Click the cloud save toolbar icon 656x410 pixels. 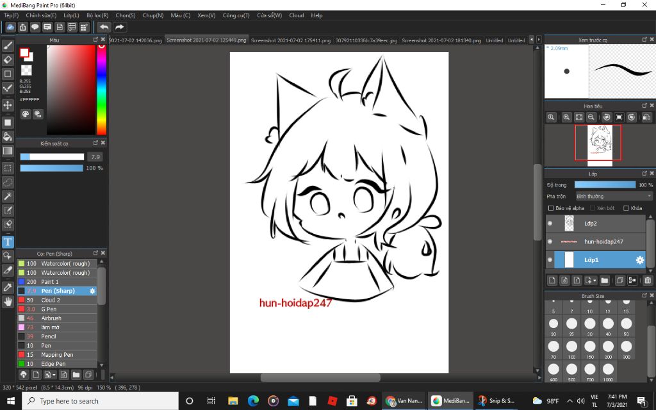coord(10,27)
